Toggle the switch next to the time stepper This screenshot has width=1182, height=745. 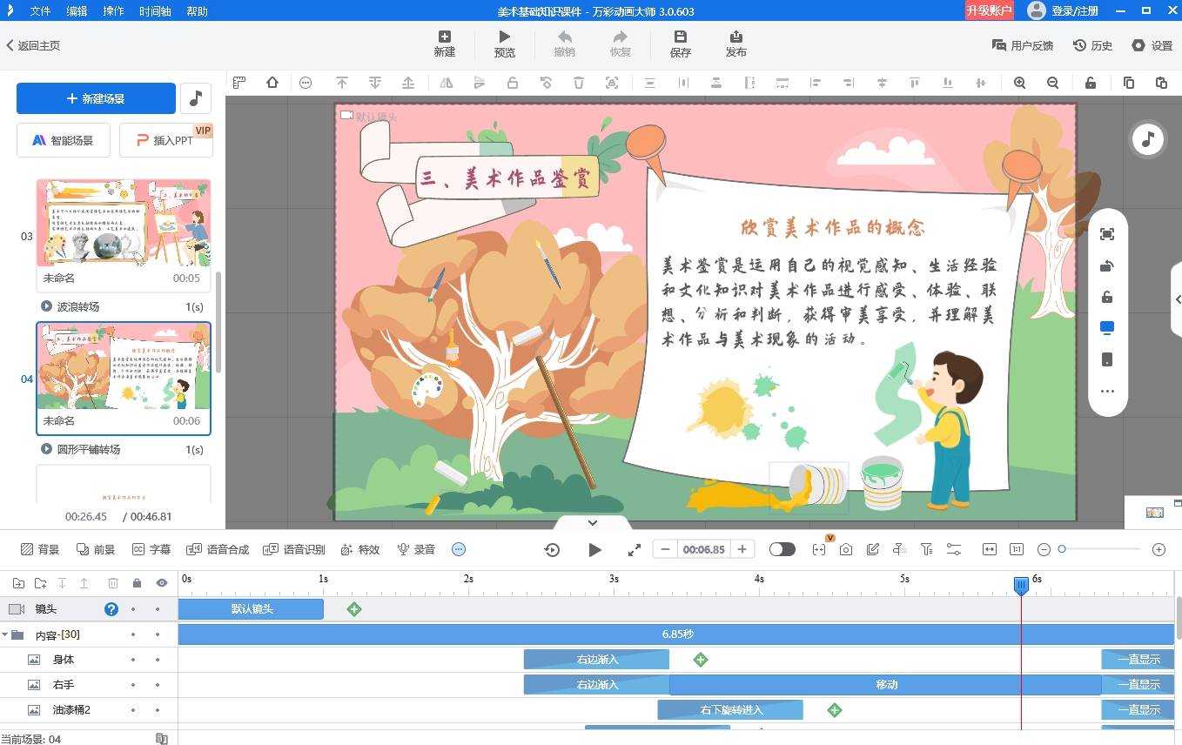pyautogui.click(x=782, y=549)
